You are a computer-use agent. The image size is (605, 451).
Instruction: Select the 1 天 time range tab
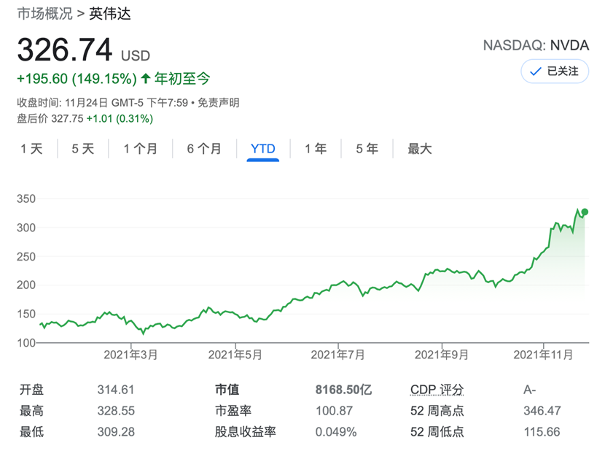click(x=31, y=149)
